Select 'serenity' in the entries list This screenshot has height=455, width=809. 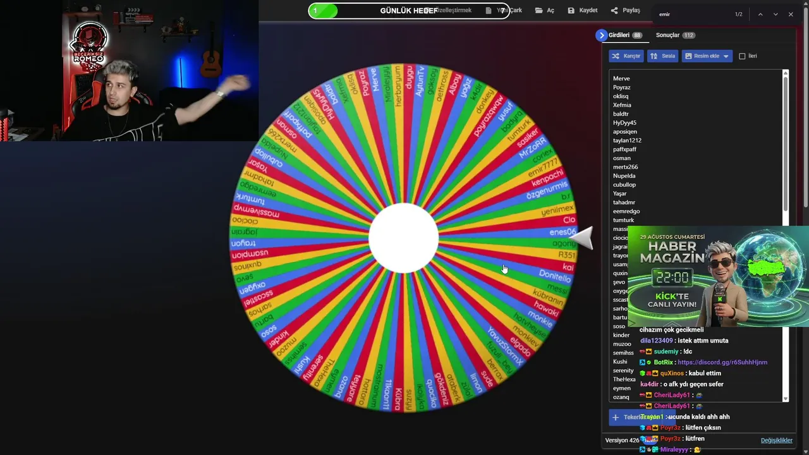point(623,371)
